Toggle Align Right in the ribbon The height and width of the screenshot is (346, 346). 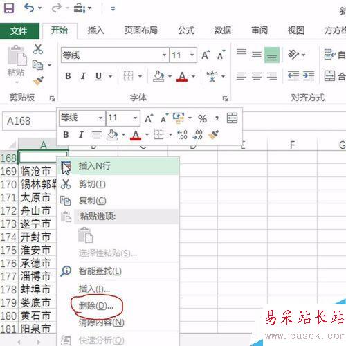272,76
